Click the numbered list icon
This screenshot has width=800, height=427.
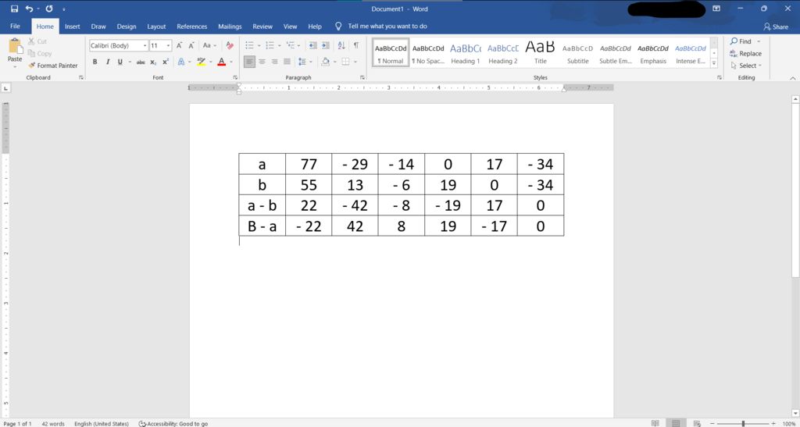[270, 45]
